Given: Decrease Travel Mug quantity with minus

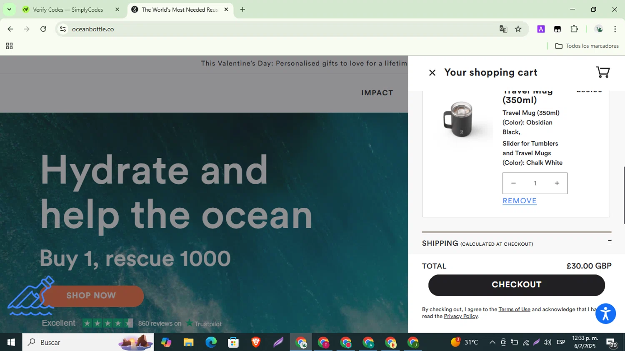Looking at the screenshot, I should (513, 183).
